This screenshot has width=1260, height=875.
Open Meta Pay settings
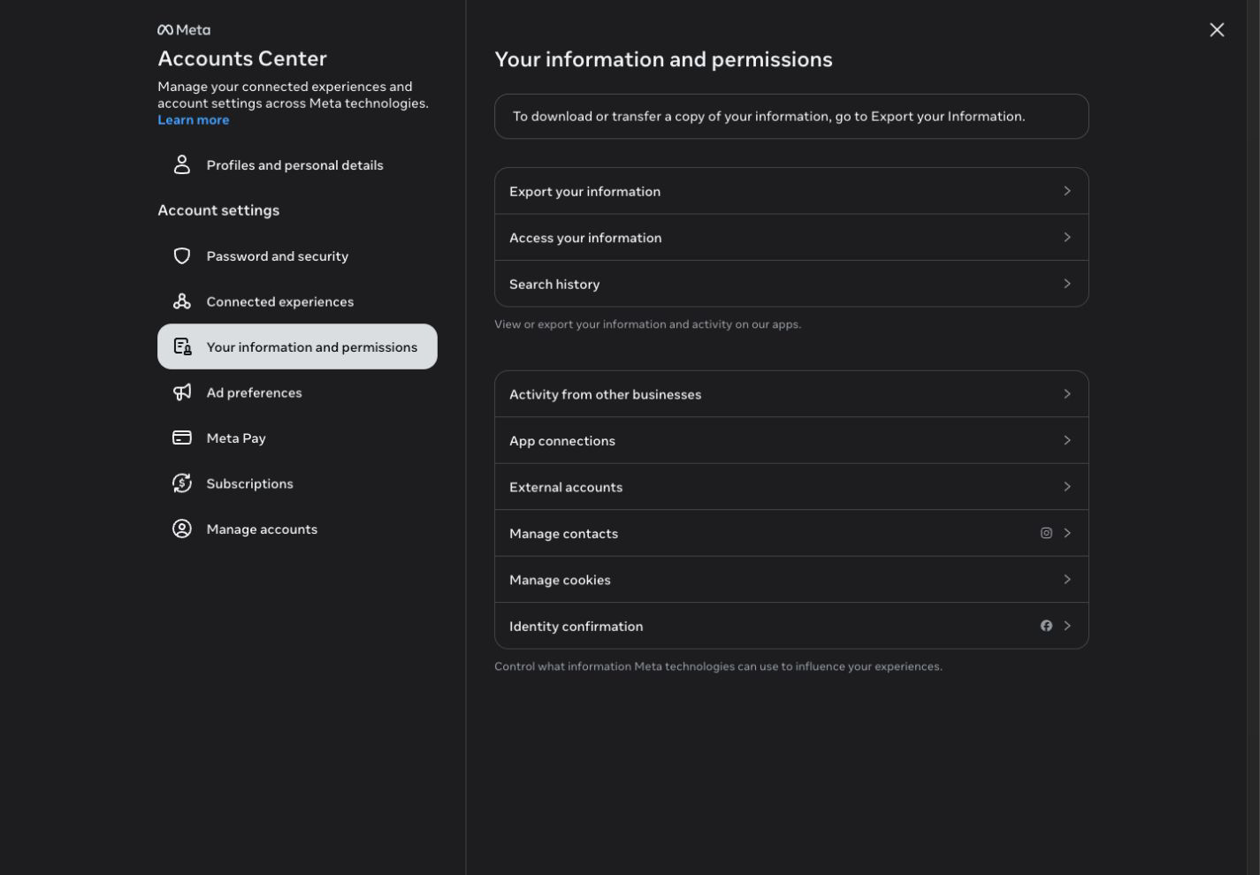pyautogui.click(x=297, y=437)
